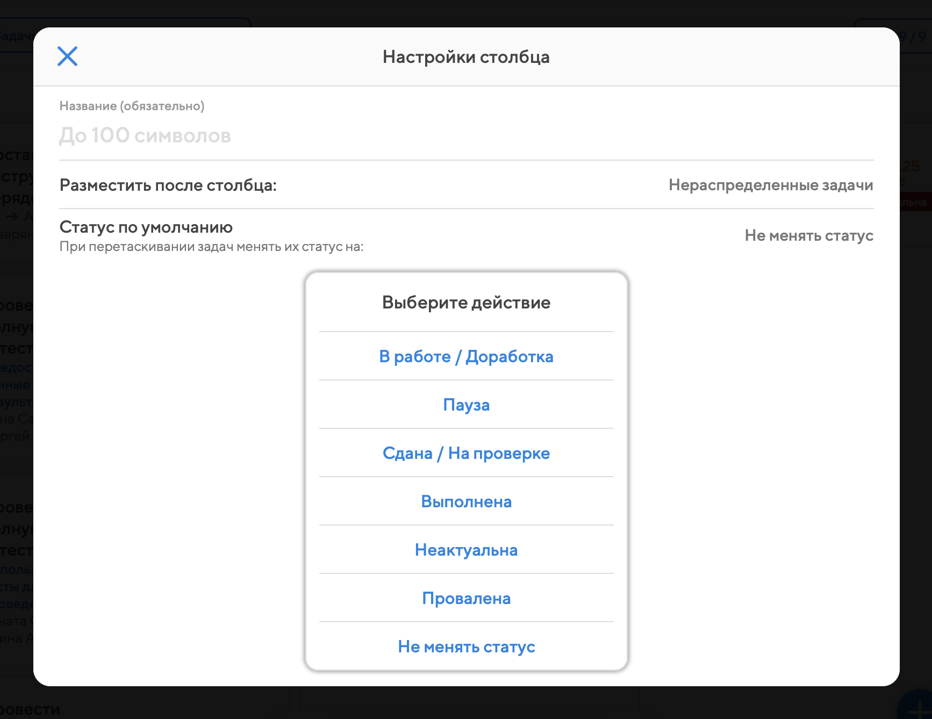This screenshot has width=932, height=719.
Task: Click the "Настройки столбца" dialog title
Action: (466, 57)
